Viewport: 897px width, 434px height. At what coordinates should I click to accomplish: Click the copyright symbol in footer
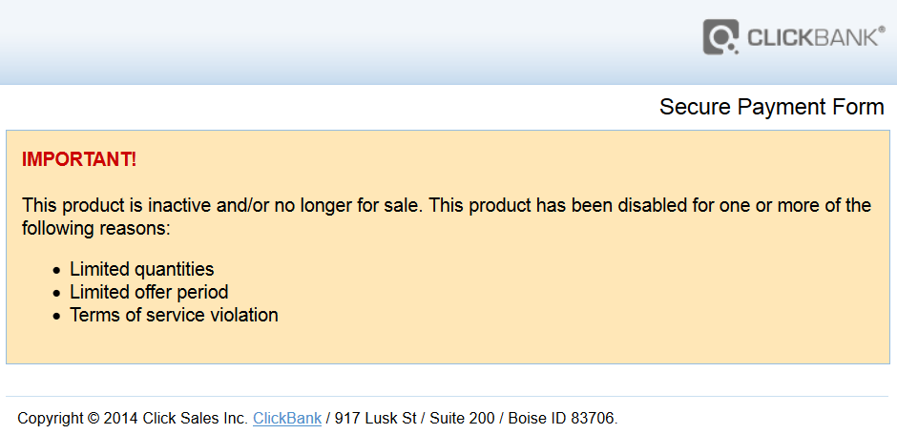coord(94,419)
